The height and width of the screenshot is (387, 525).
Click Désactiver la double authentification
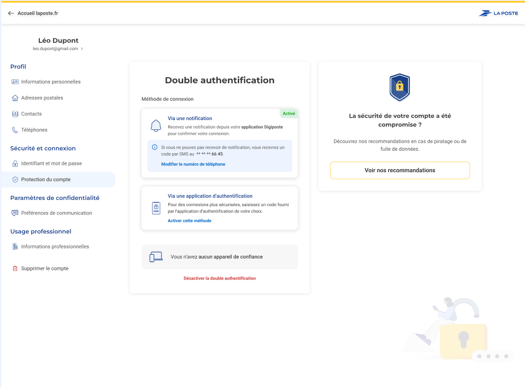pyautogui.click(x=220, y=279)
